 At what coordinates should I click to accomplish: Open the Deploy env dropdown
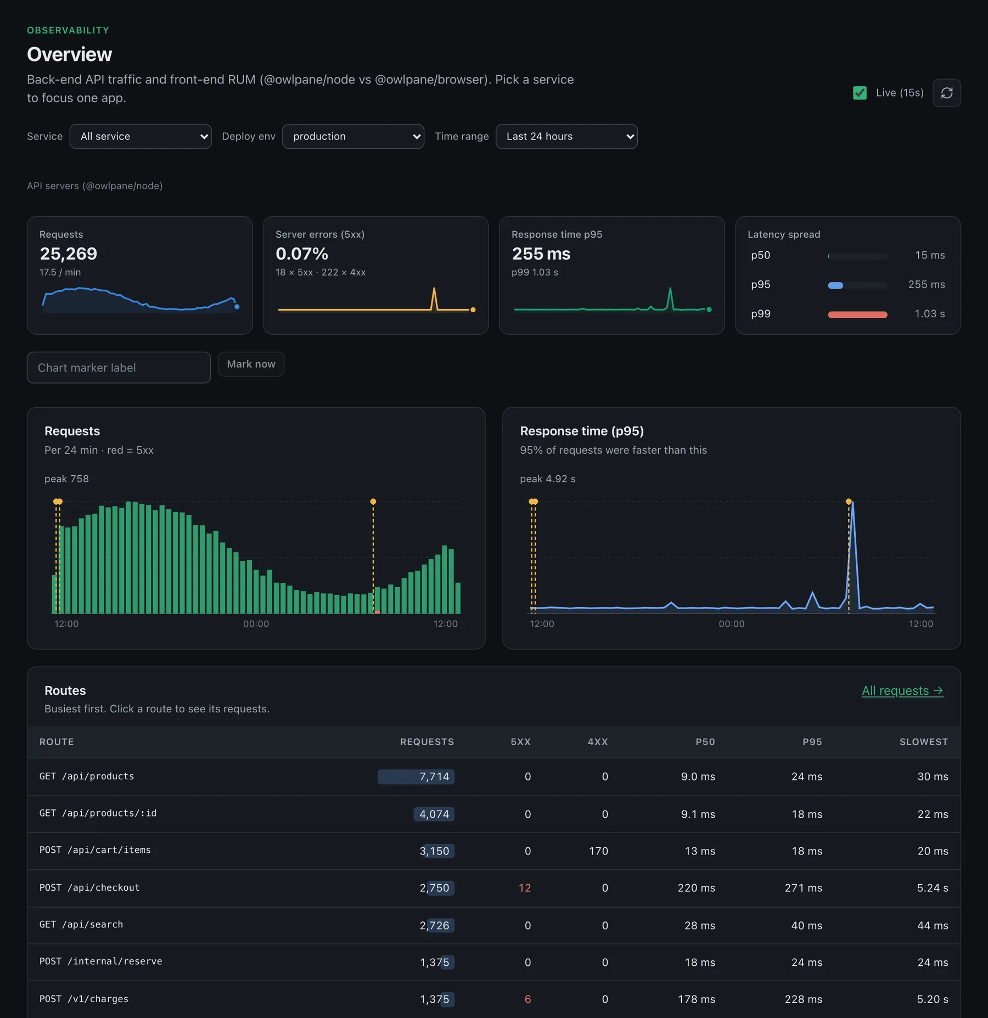(353, 136)
